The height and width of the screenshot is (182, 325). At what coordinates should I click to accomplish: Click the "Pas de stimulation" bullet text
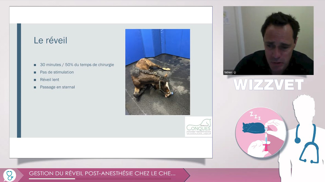(57, 72)
